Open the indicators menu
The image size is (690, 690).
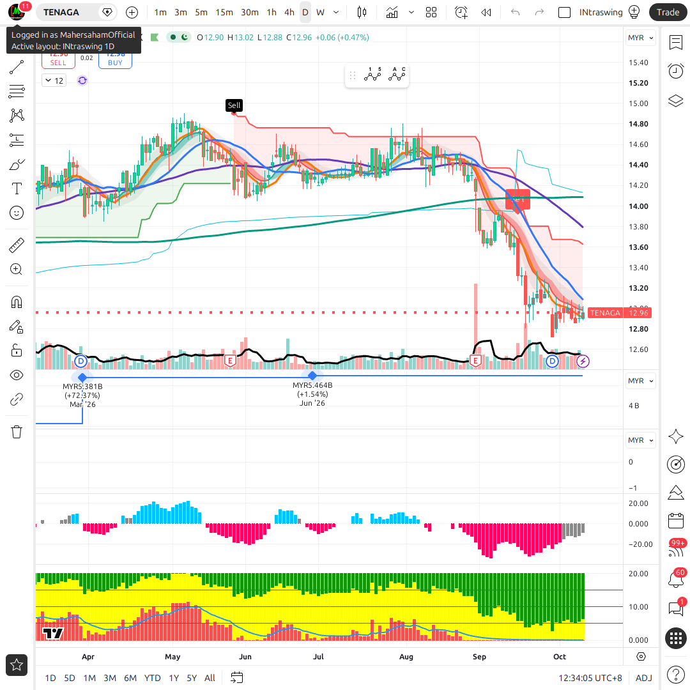tap(392, 12)
